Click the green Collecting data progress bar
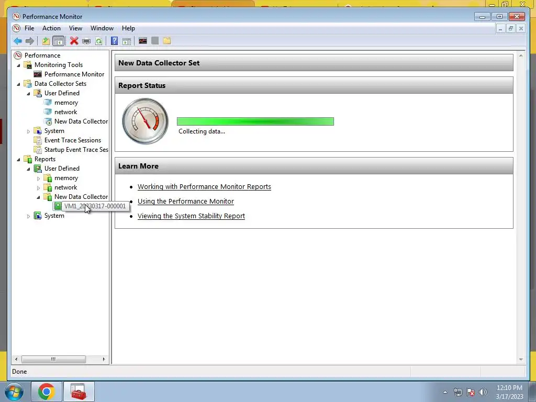 (255, 121)
